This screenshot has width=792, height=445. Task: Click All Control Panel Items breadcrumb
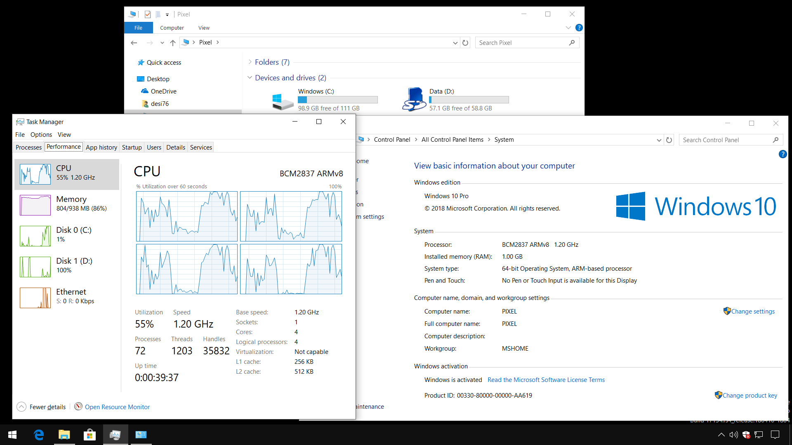(452, 140)
